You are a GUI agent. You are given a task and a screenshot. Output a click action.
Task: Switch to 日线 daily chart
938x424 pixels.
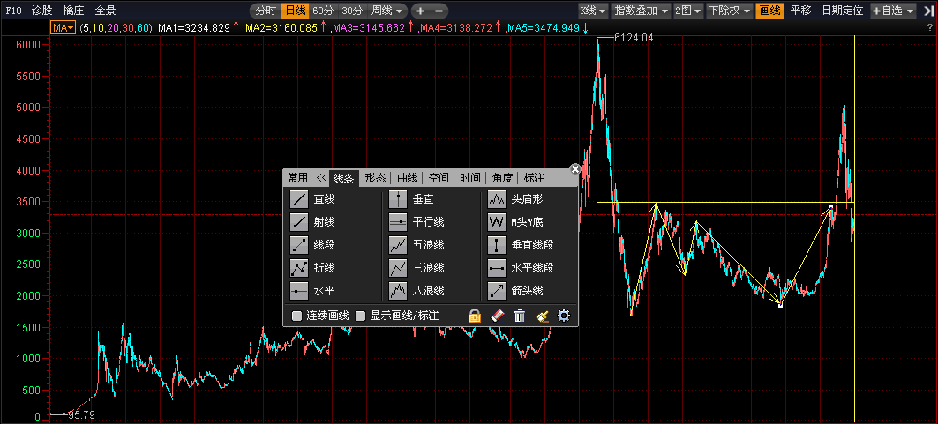(295, 11)
